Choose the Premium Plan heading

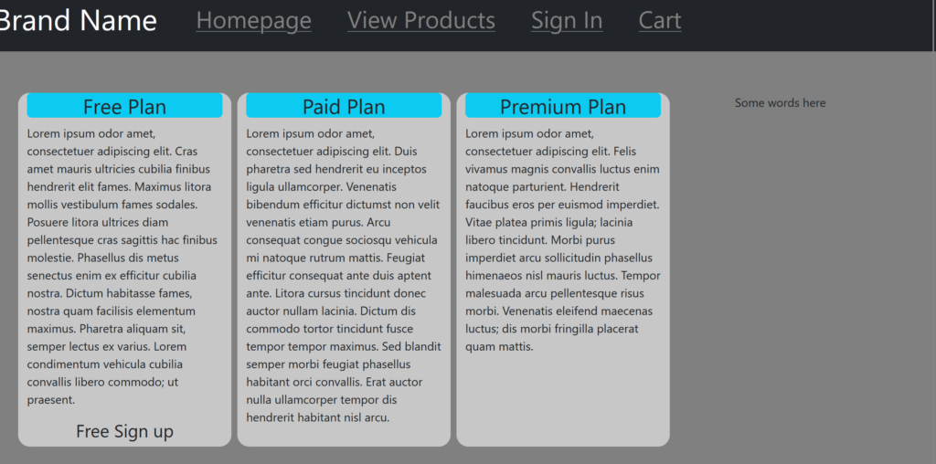click(x=562, y=106)
